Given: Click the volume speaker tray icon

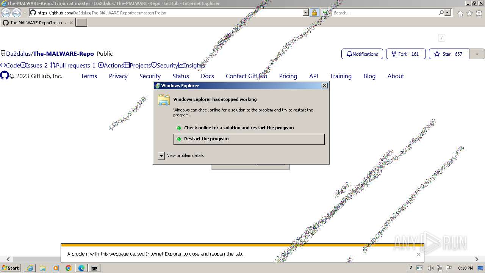Looking at the screenshot, I should tap(430, 268).
